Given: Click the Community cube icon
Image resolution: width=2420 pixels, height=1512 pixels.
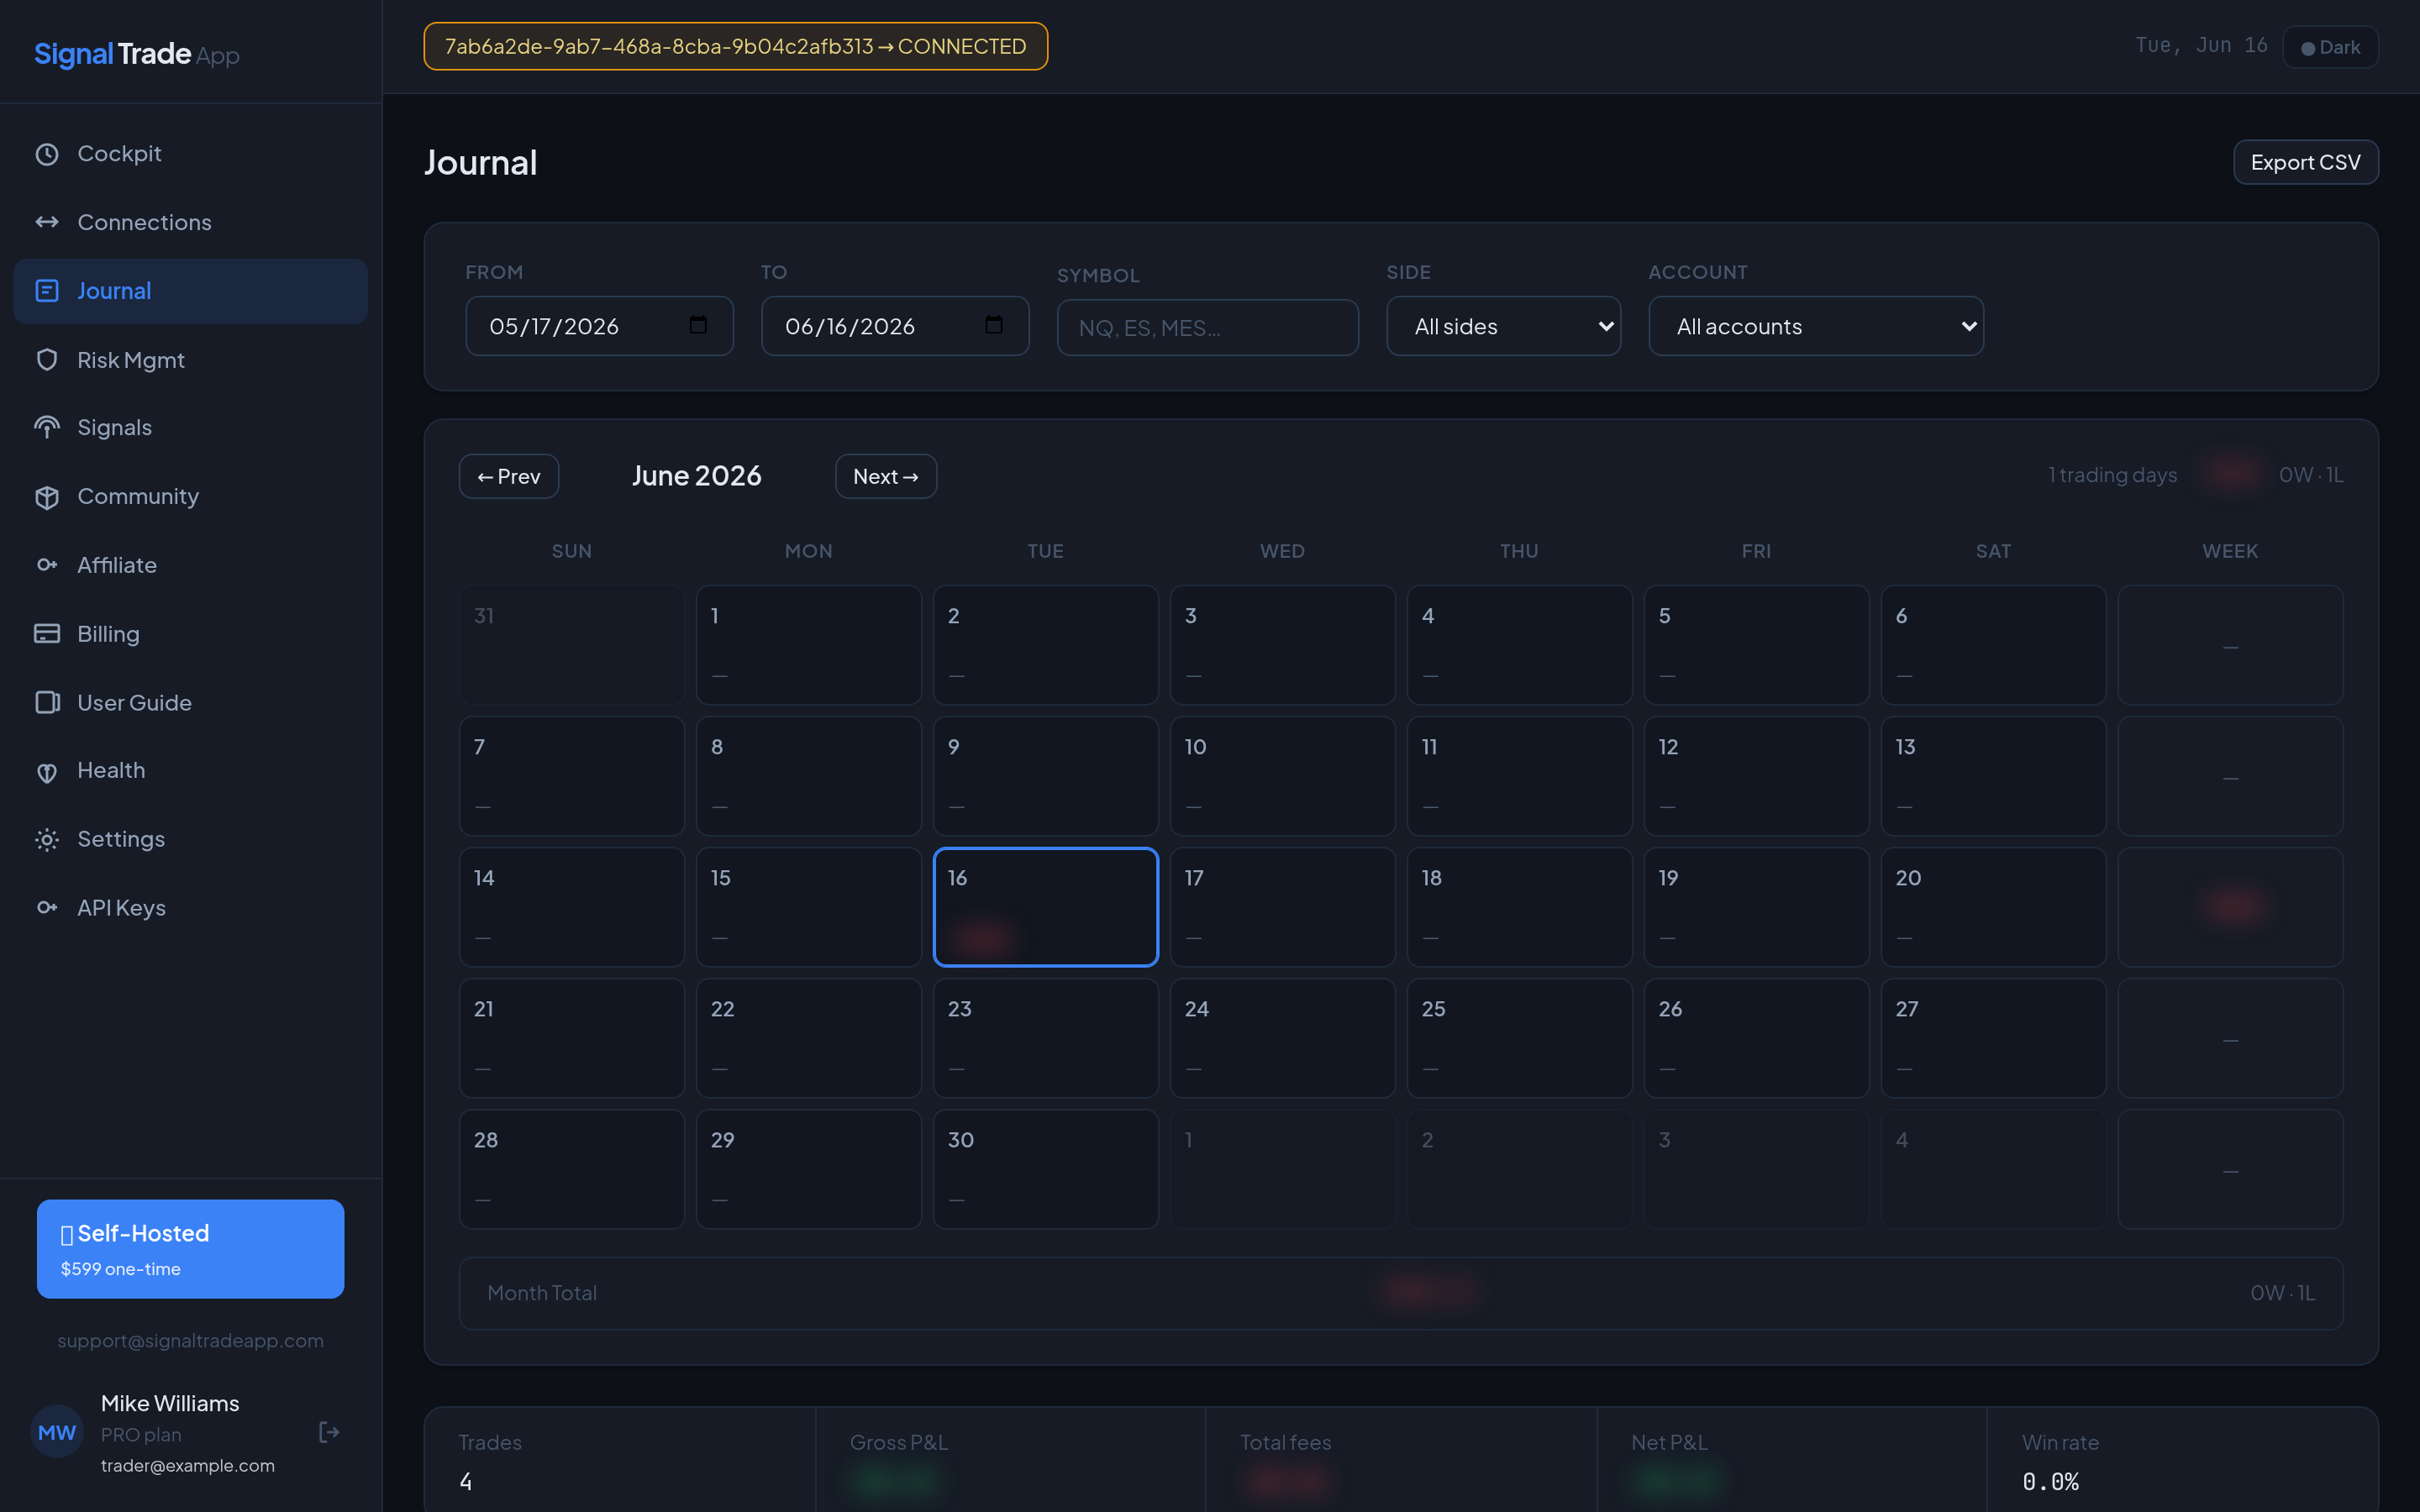Looking at the screenshot, I should click(47, 497).
